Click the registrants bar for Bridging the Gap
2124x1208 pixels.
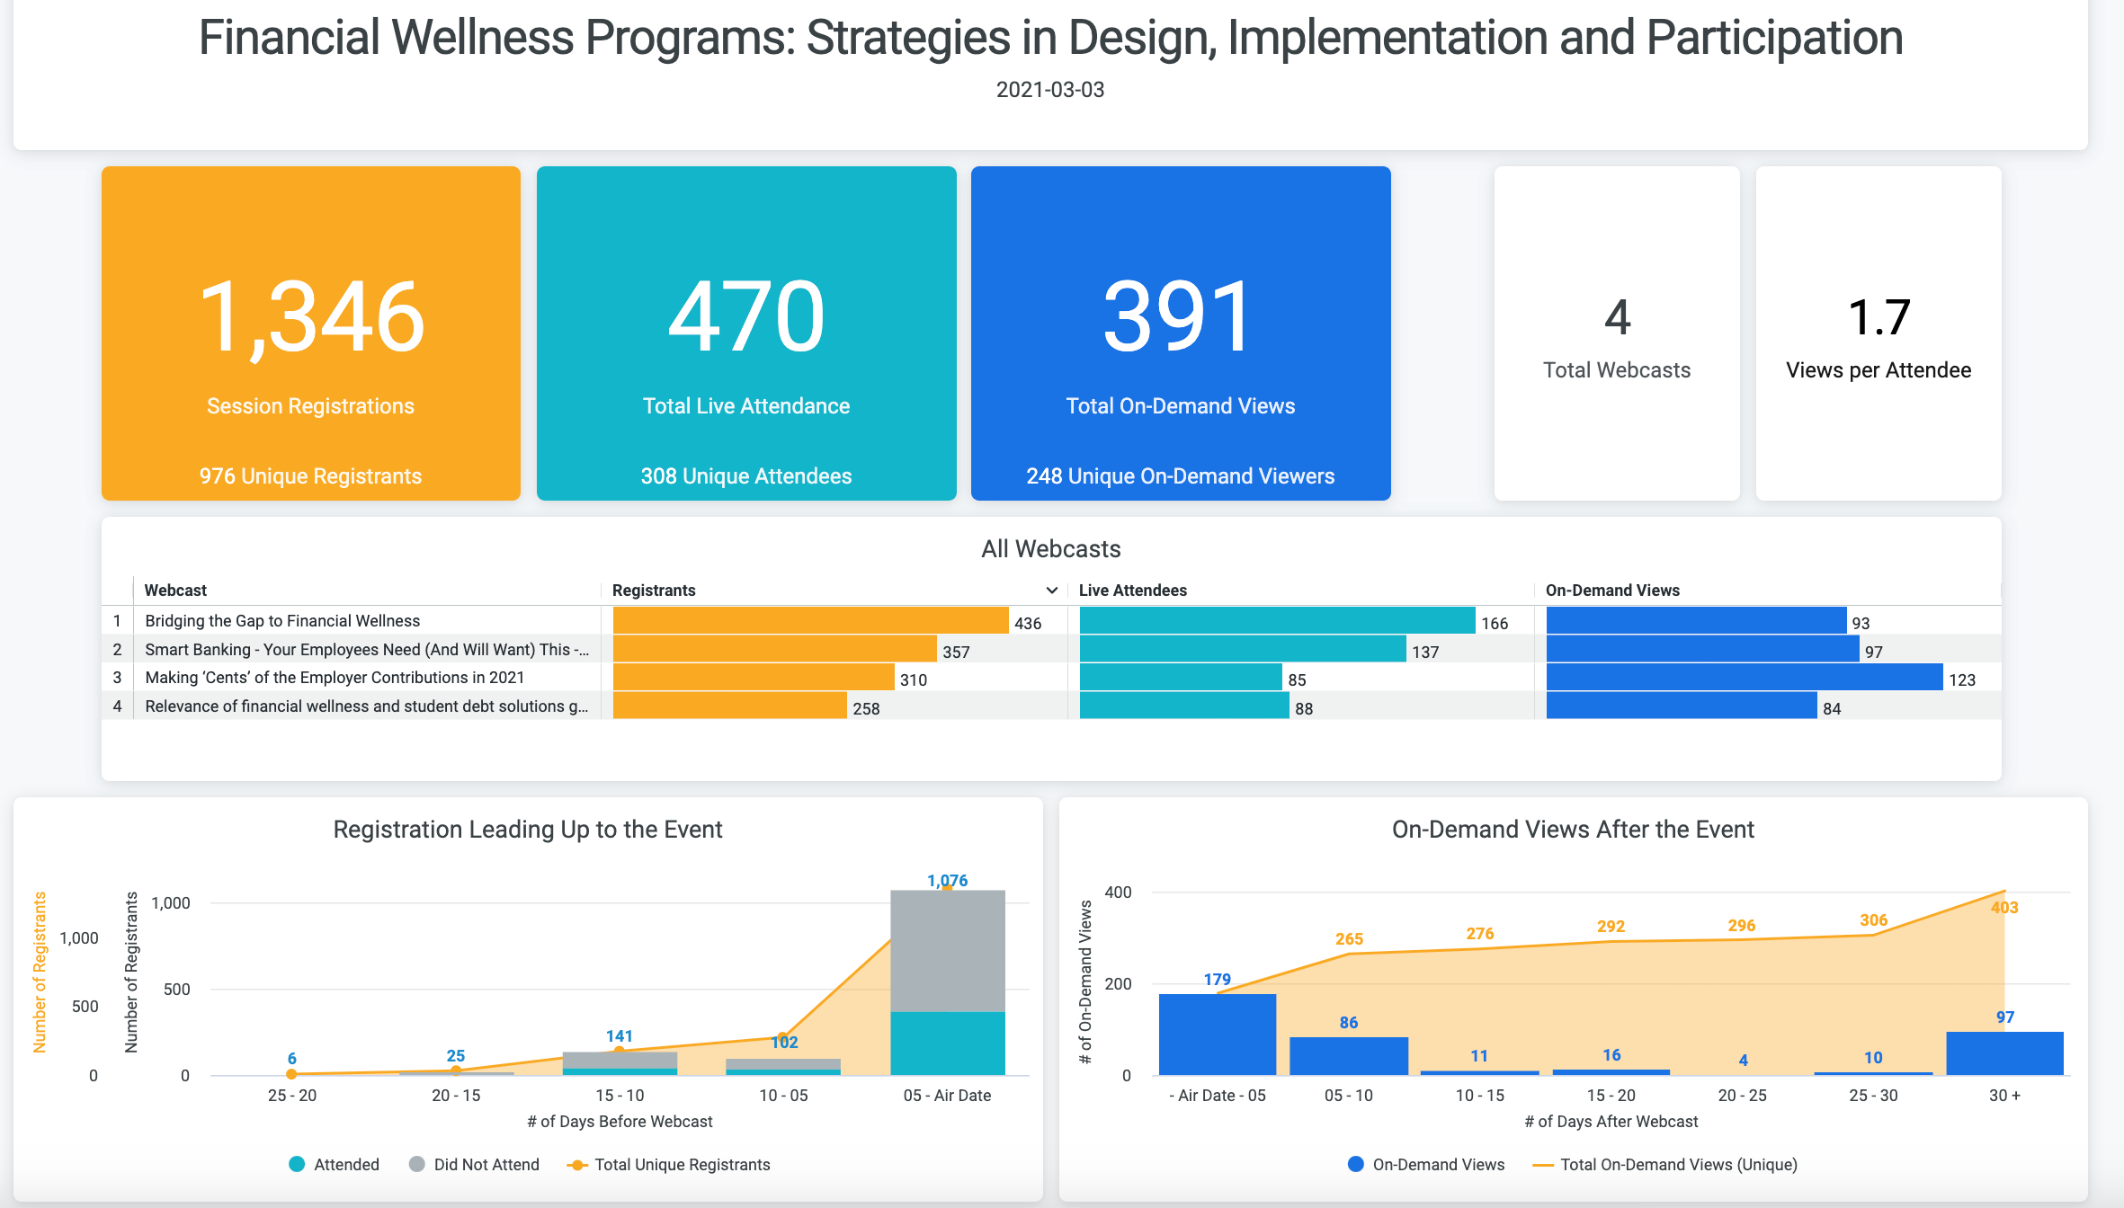tap(809, 621)
